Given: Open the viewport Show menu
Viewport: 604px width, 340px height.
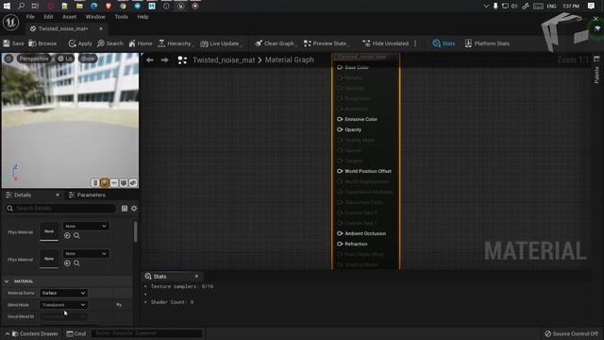Looking at the screenshot, I should click(88, 59).
